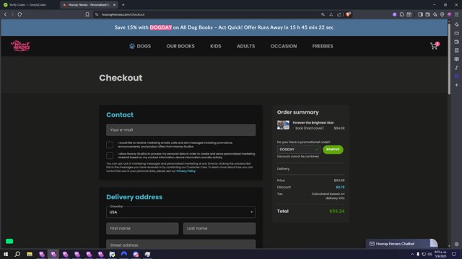Screen dimensions: 462x259
Task: Click the First name field
Action: pyautogui.click(x=142, y=228)
